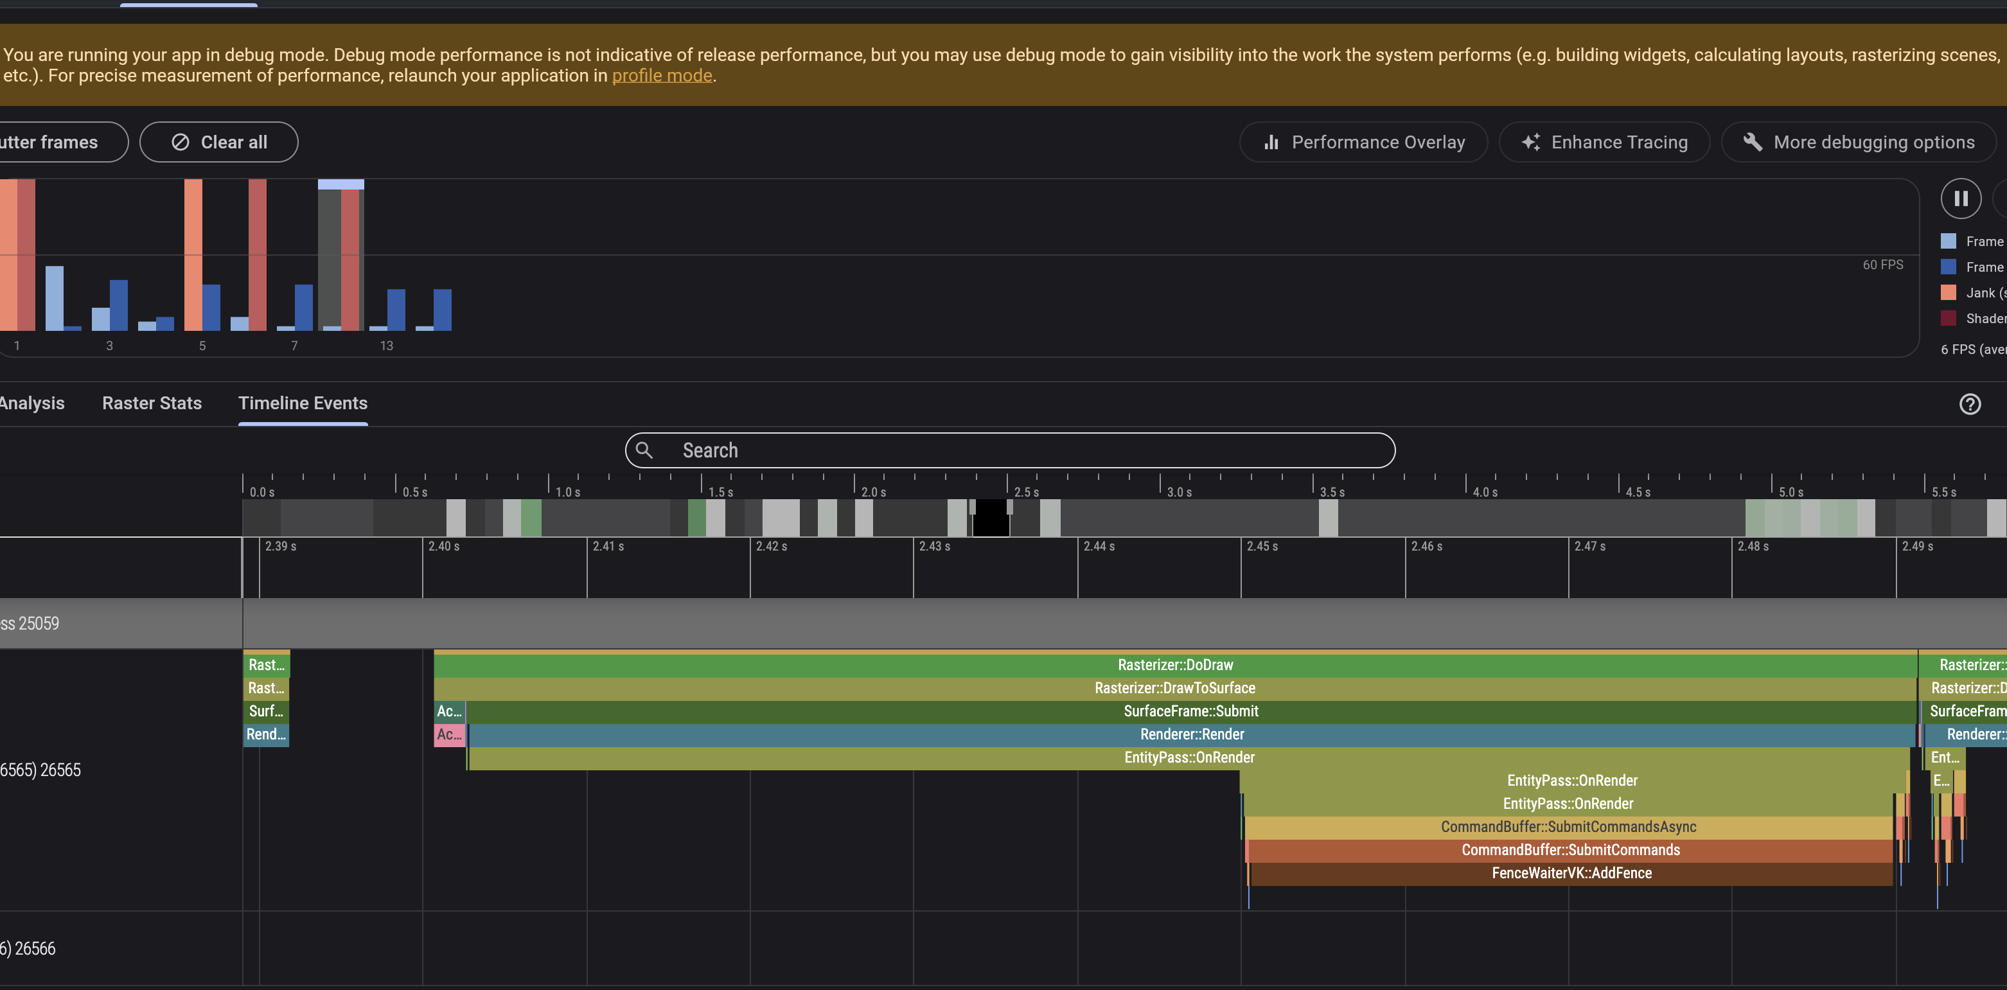Select the Timeline Events tab
Viewport: 2007px width, 990px height.
(x=303, y=403)
